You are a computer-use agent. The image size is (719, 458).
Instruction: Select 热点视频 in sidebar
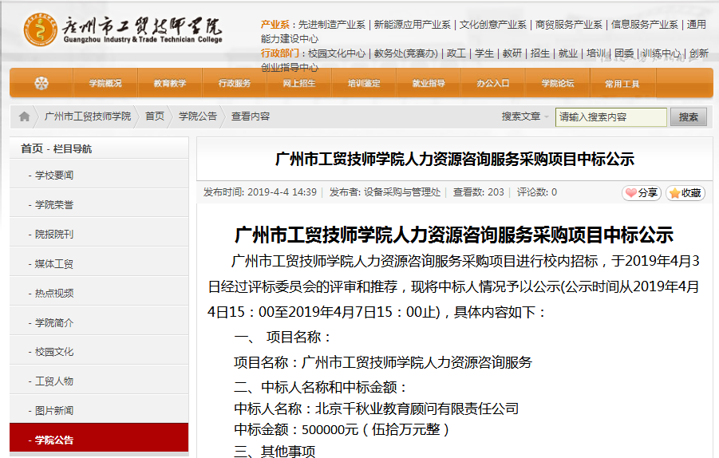pyautogui.click(x=99, y=293)
